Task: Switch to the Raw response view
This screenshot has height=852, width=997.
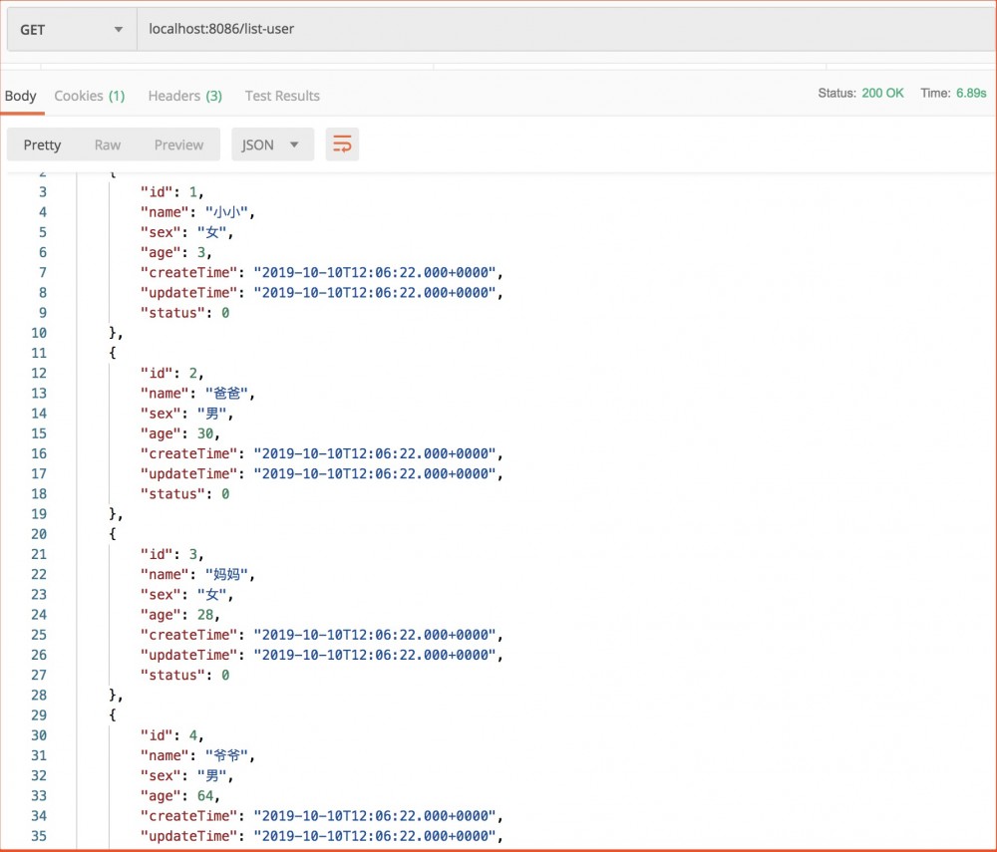Action: point(107,143)
